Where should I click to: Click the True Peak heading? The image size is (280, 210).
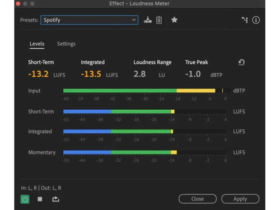pyautogui.click(x=197, y=62)
